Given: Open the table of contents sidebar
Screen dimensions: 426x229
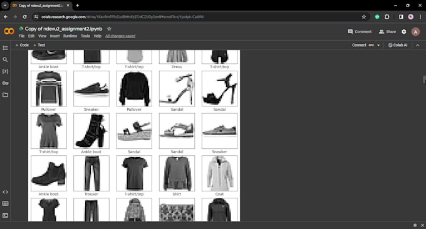Looking at the screenshot, I should (x=5, y=48).
